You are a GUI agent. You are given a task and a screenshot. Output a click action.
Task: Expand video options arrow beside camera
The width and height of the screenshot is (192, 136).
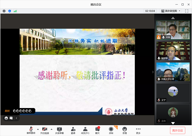(52, 129)
